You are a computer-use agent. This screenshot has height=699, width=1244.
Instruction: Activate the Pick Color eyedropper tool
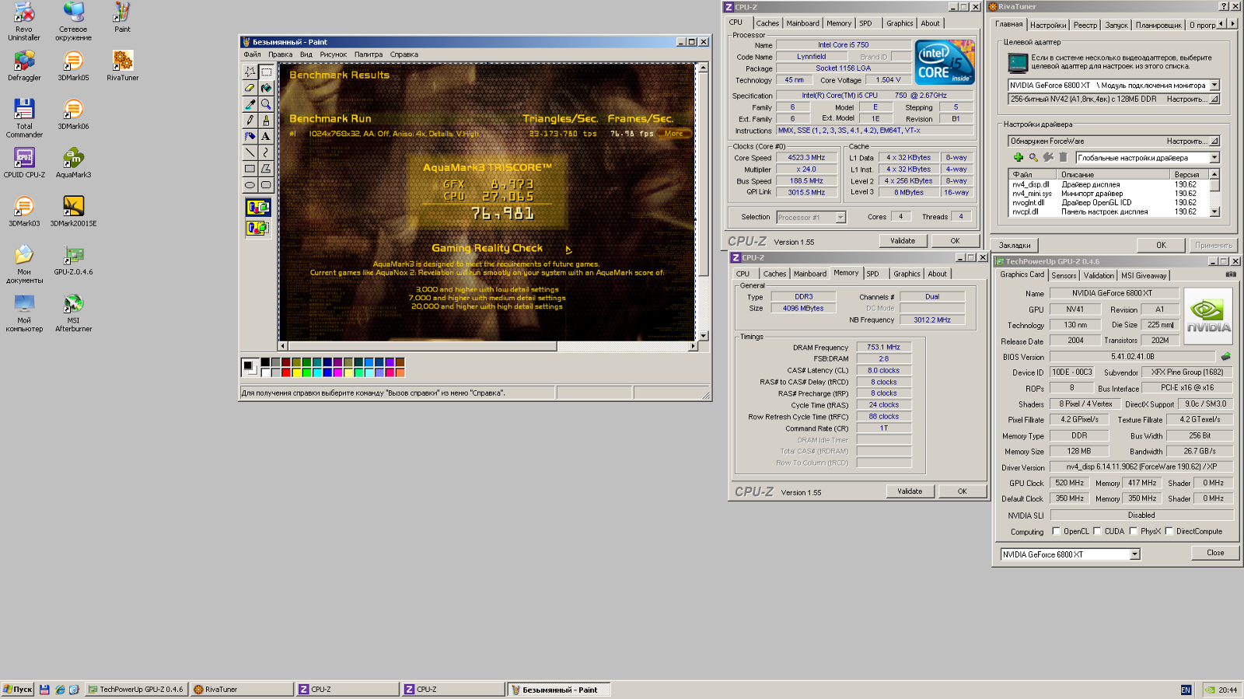[x=250, y=104]
